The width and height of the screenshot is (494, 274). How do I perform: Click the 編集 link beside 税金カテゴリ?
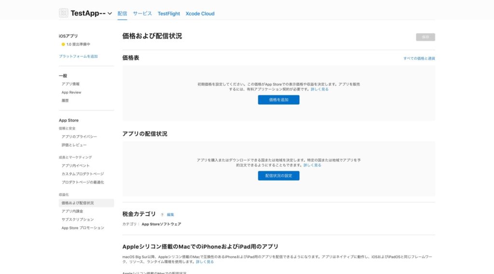170,215
